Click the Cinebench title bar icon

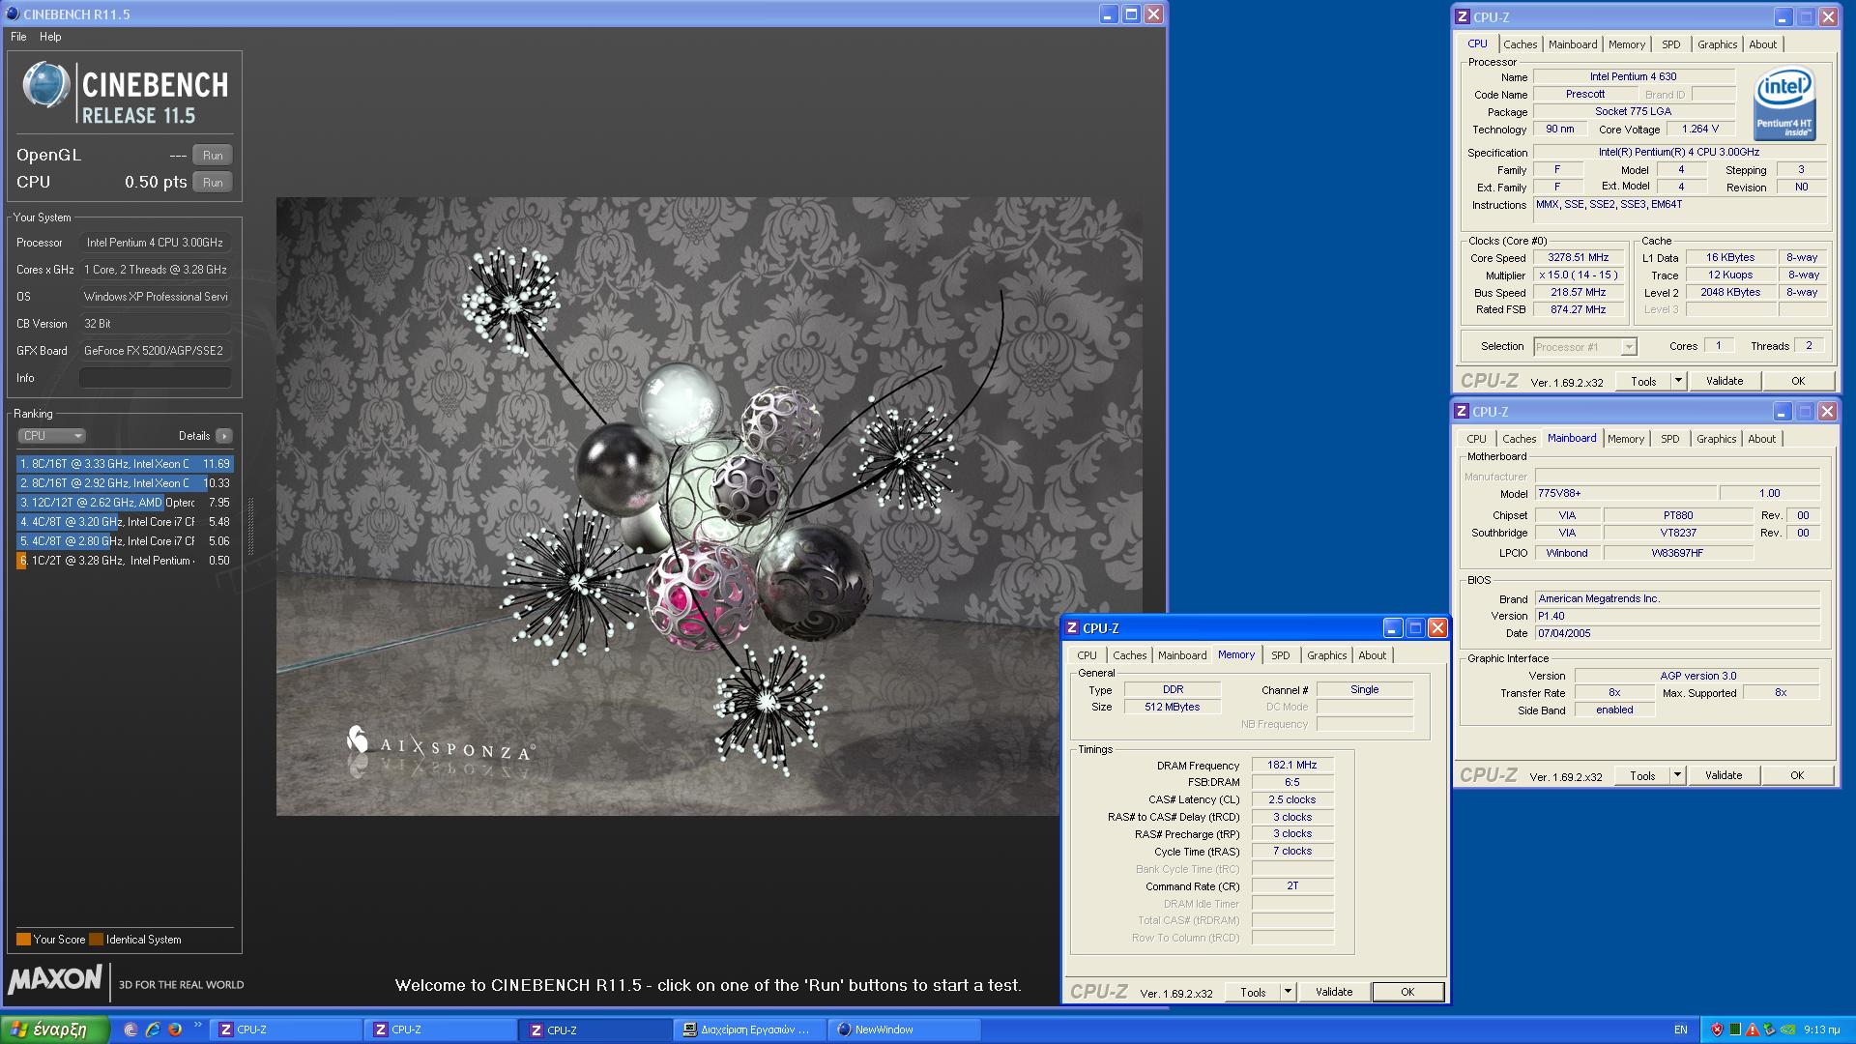click(13, 14)
